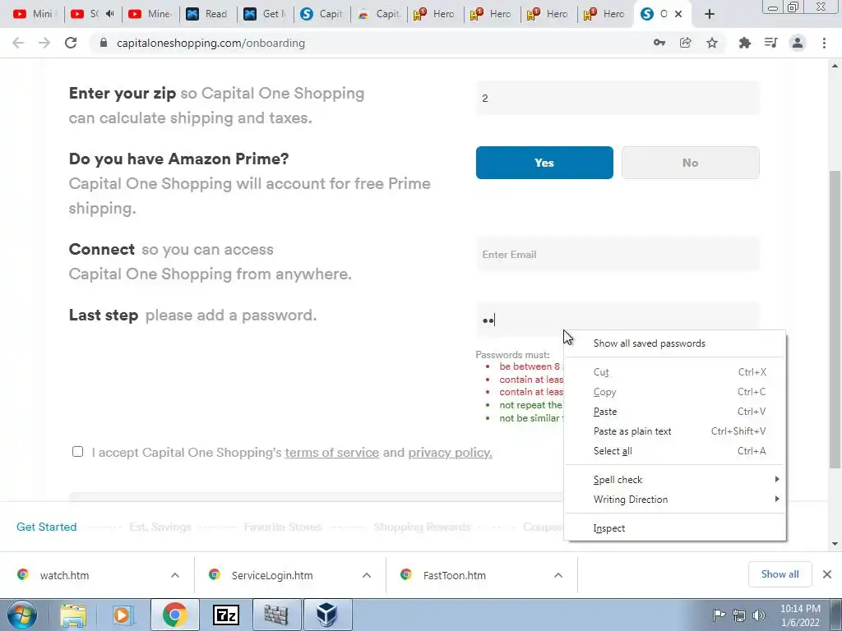Screen dimensions: 842x631
Task: Switch to the Get tab
Action: click(265, 14)
